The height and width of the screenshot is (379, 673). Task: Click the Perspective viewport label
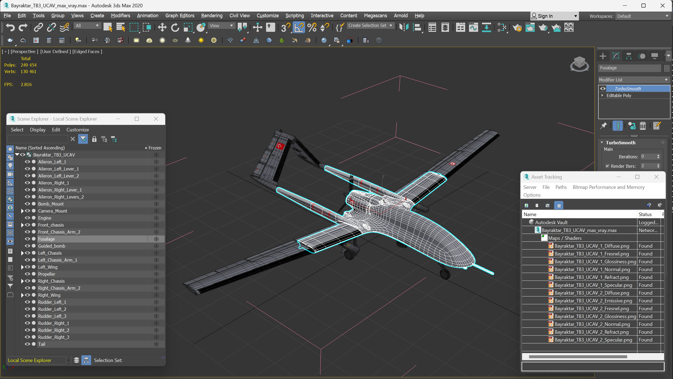24,52
